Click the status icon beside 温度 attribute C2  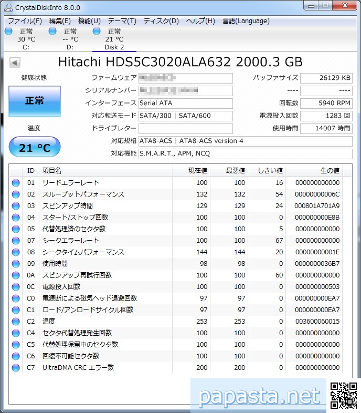point(16,322)
